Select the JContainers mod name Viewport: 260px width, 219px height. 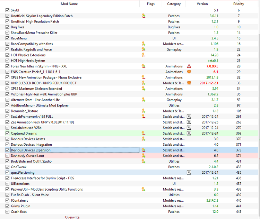19,200
